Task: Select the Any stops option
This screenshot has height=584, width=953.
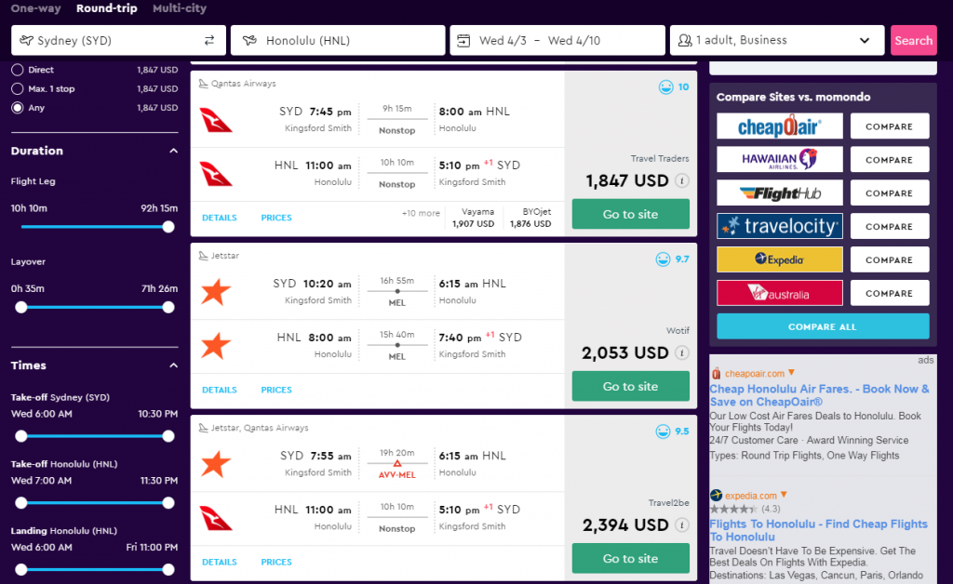Action: click(x=18, y=108)
